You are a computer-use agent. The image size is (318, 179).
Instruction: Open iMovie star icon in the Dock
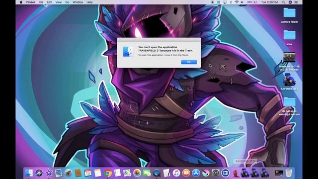pyautogui.click(x=49, y=173)
